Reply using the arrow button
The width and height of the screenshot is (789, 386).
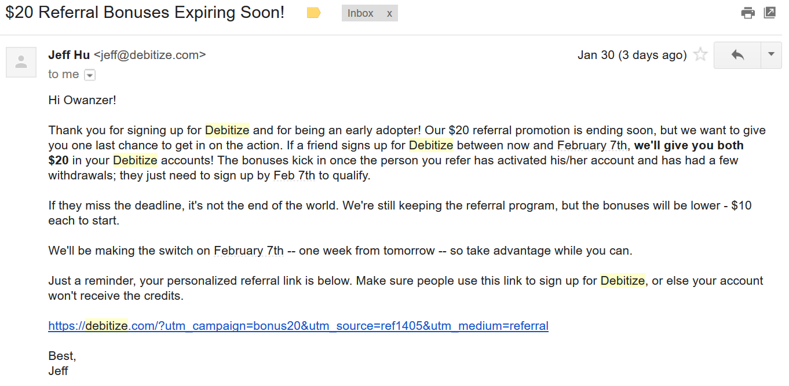coord(737,55)
